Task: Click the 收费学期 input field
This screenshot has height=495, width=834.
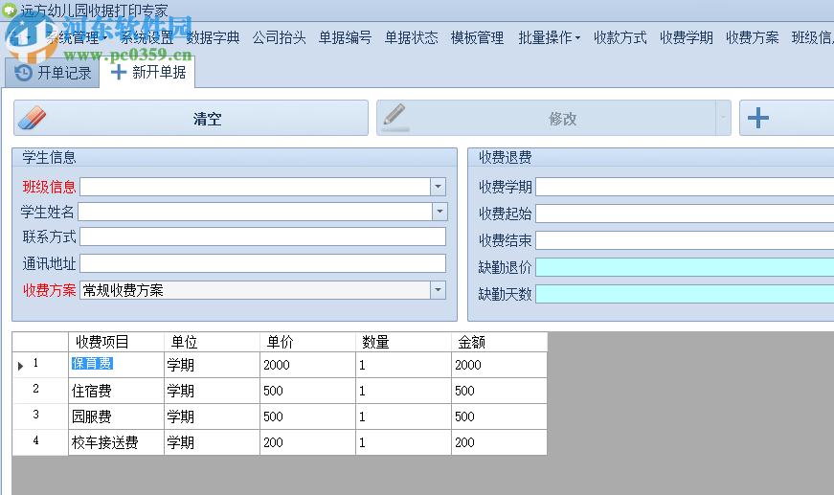Action: pyautogui.click(x=685, y=187)
